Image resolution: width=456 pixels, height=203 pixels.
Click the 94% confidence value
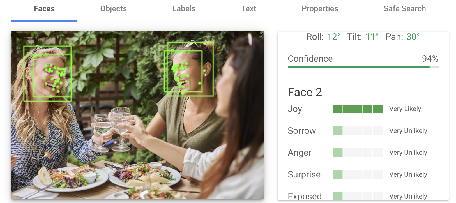[x=430, y=59]
